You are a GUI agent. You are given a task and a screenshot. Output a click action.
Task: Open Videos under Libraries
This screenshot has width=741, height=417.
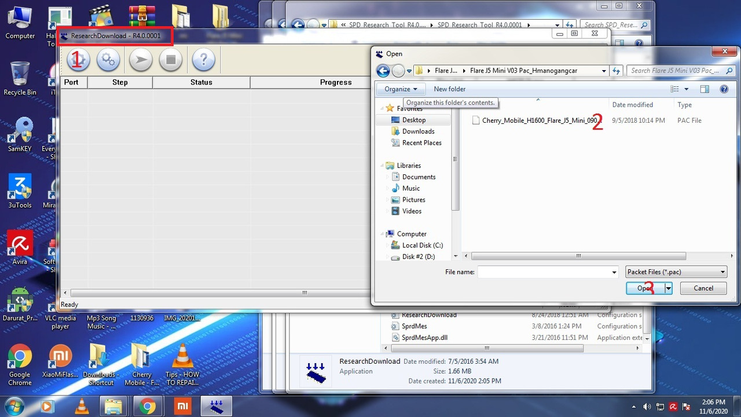pyautogui.click(x=412, y=211)
